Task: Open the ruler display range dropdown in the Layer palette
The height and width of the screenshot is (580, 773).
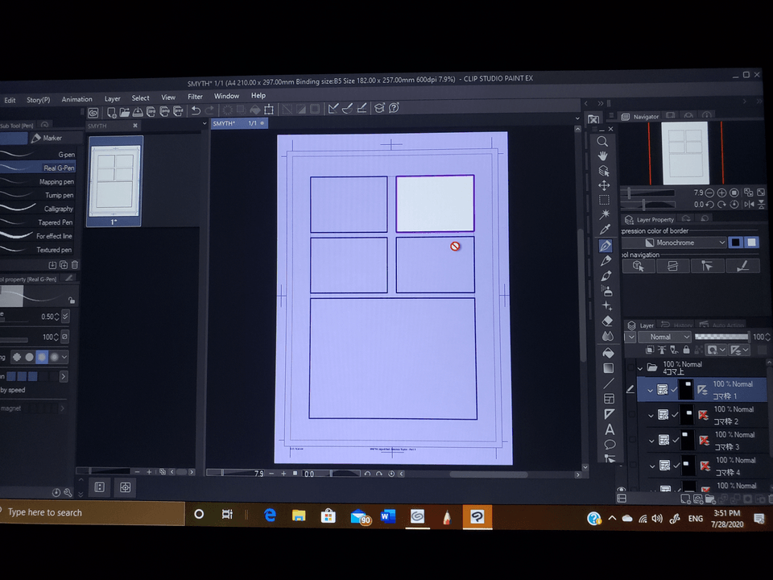Action: coord(746,350)
